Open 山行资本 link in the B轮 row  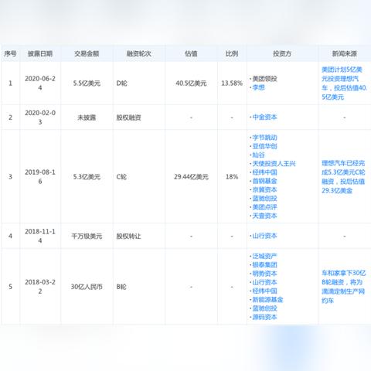(264, 282)
